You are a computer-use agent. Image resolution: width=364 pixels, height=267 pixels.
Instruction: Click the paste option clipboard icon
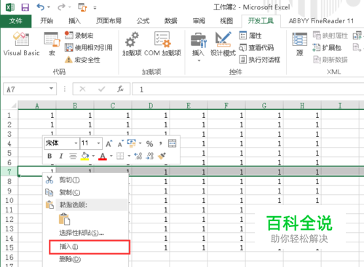click(64, 219)
